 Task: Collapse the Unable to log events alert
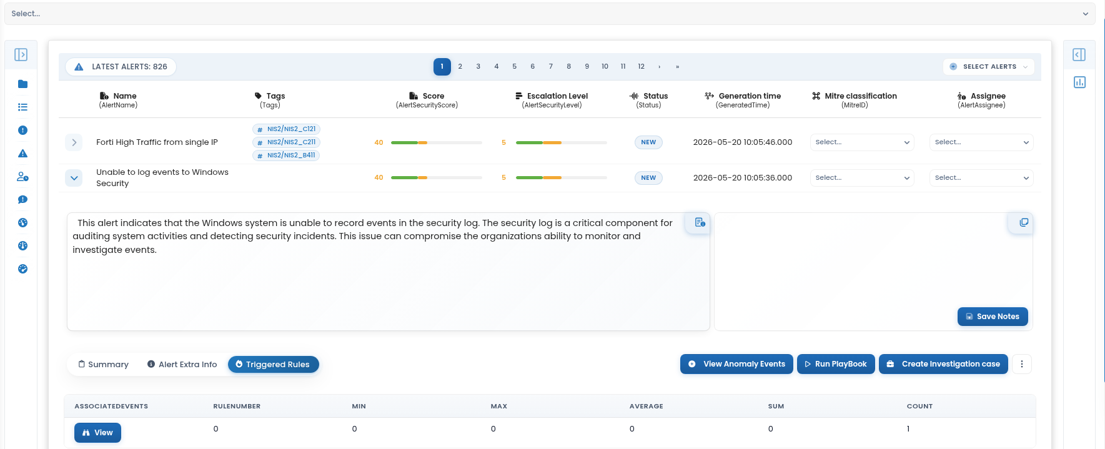click(x=74, y=178)
